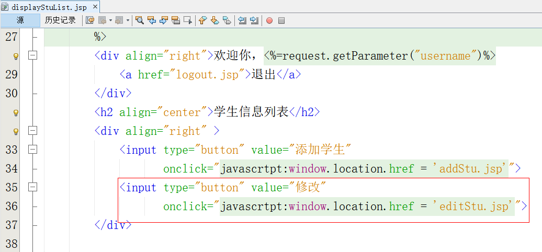542x252 pixels.
Task: Switch to 源 source view
Action: [20, 20]
